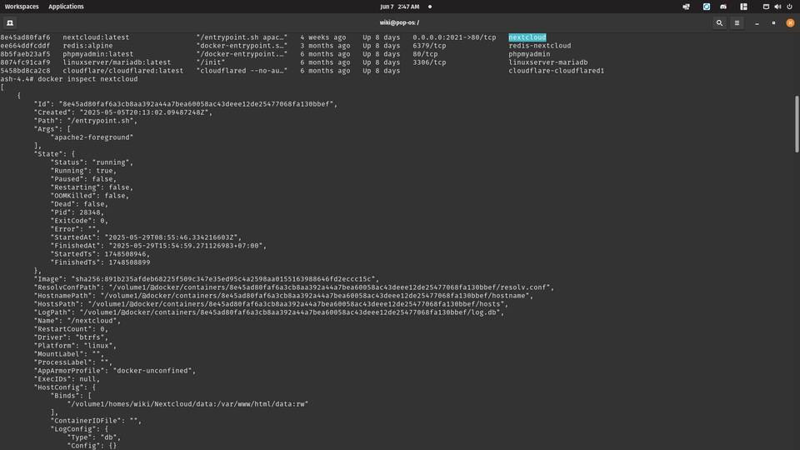
Task: Click the image name phpmyadmin:latest
Action: [98, 54]
